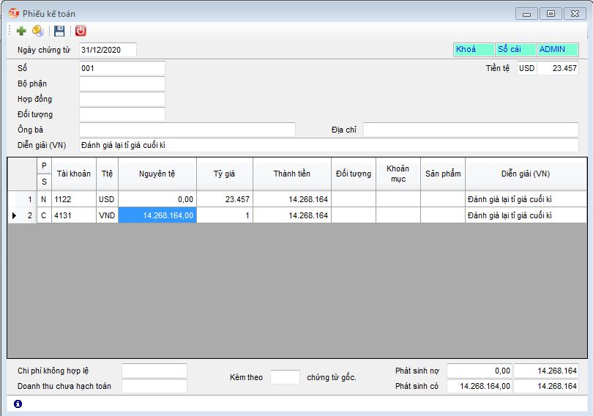
Task: Click Nguyên tệ cell 0,00 in row 1
Action: [x=157, y=199]
